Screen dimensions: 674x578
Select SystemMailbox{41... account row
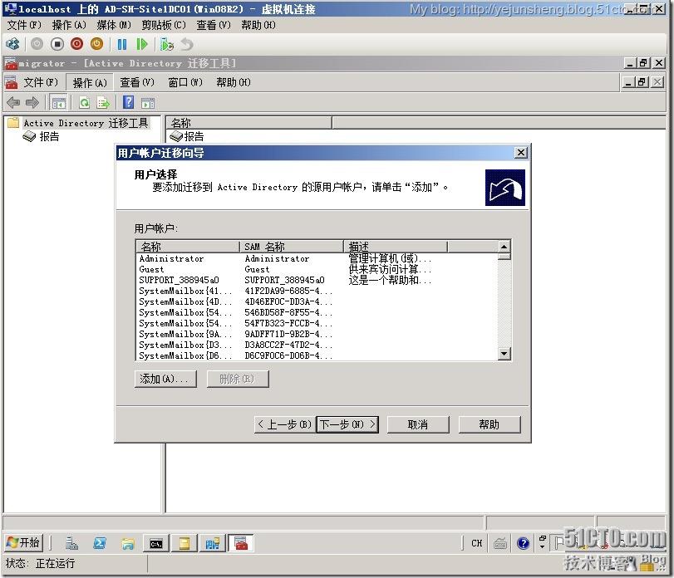[317, 291]
